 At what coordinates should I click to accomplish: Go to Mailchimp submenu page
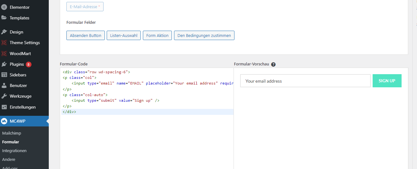pos(12,133)
